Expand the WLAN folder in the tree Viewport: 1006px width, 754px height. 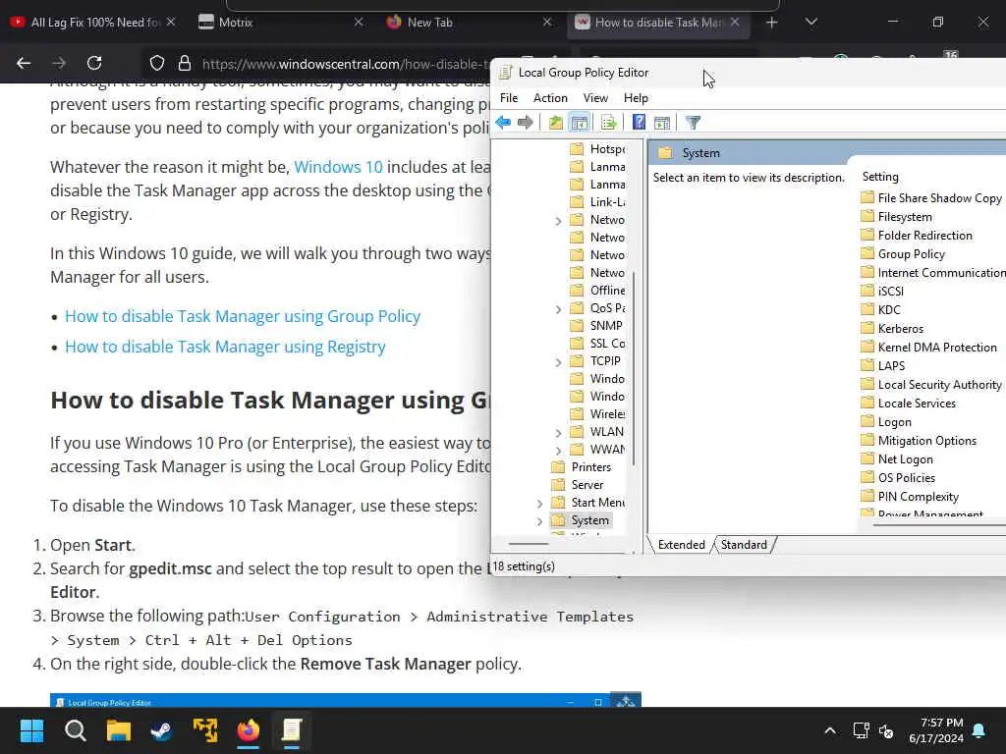coord(558,433)
